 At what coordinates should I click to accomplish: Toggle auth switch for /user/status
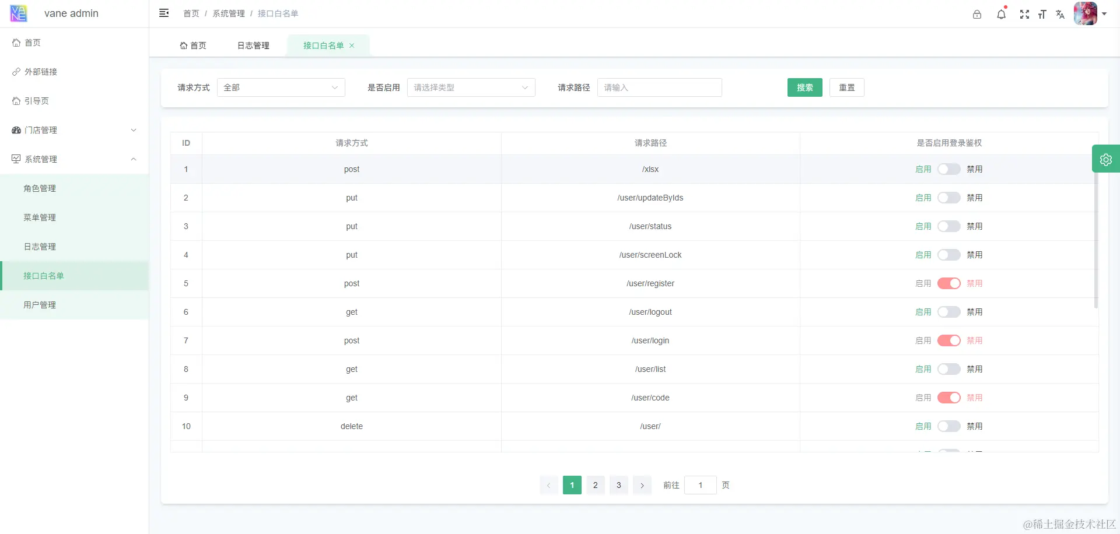(x=949, y=226)
